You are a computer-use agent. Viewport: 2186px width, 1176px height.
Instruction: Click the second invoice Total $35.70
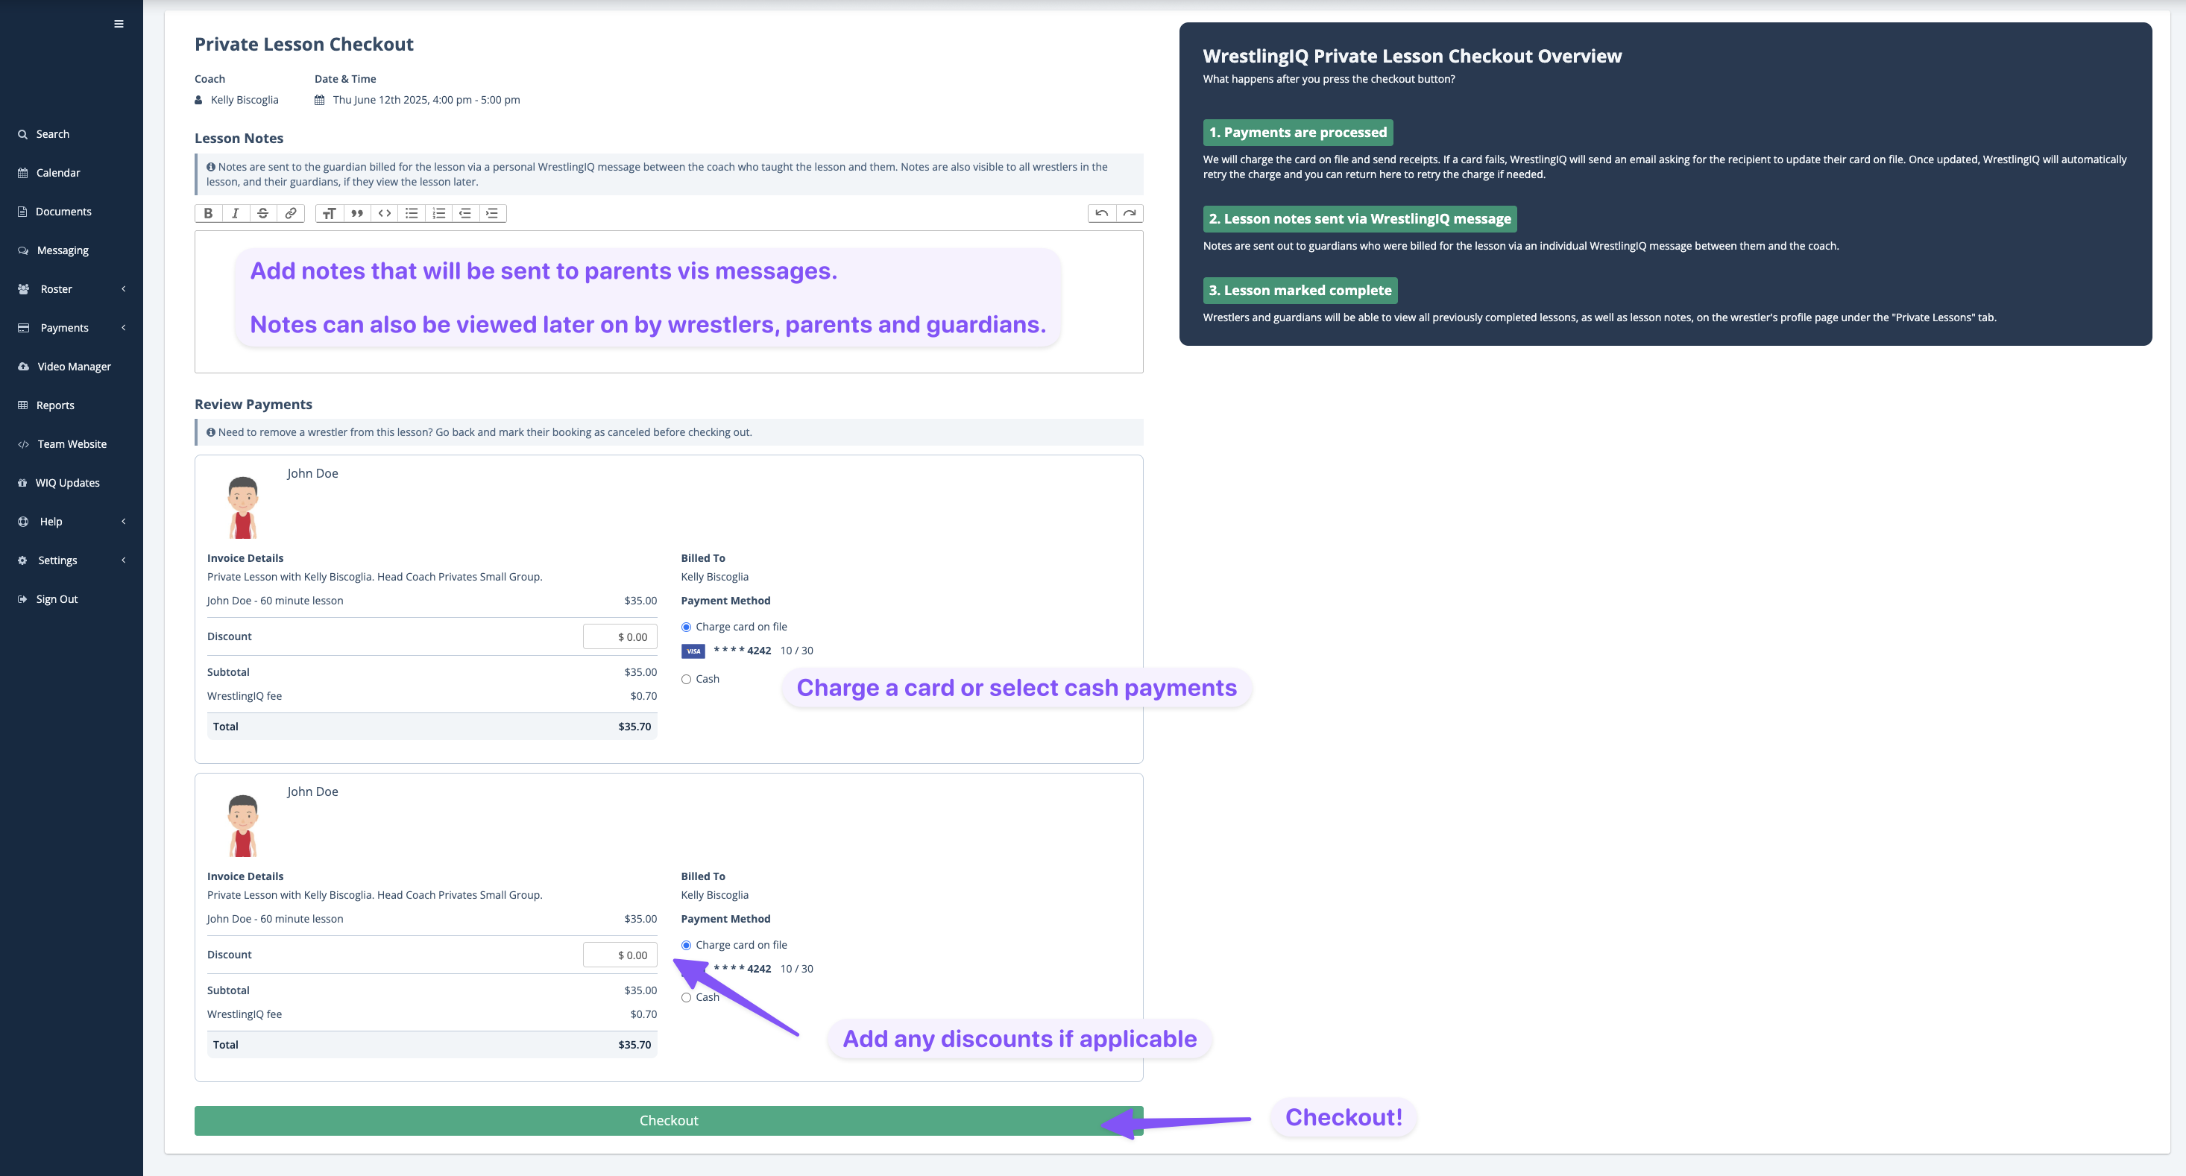[432, 1046]
